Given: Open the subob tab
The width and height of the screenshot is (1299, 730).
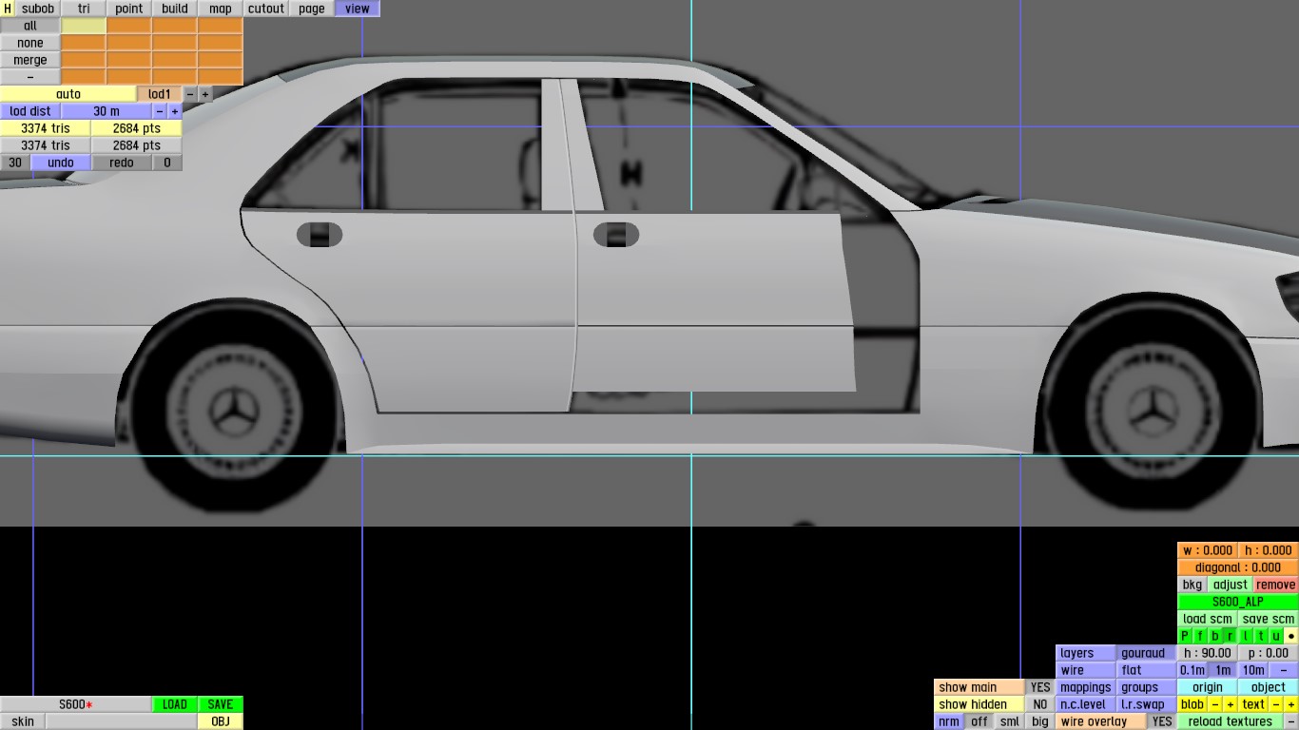Looking at the screenshot, I should point(38,9).
